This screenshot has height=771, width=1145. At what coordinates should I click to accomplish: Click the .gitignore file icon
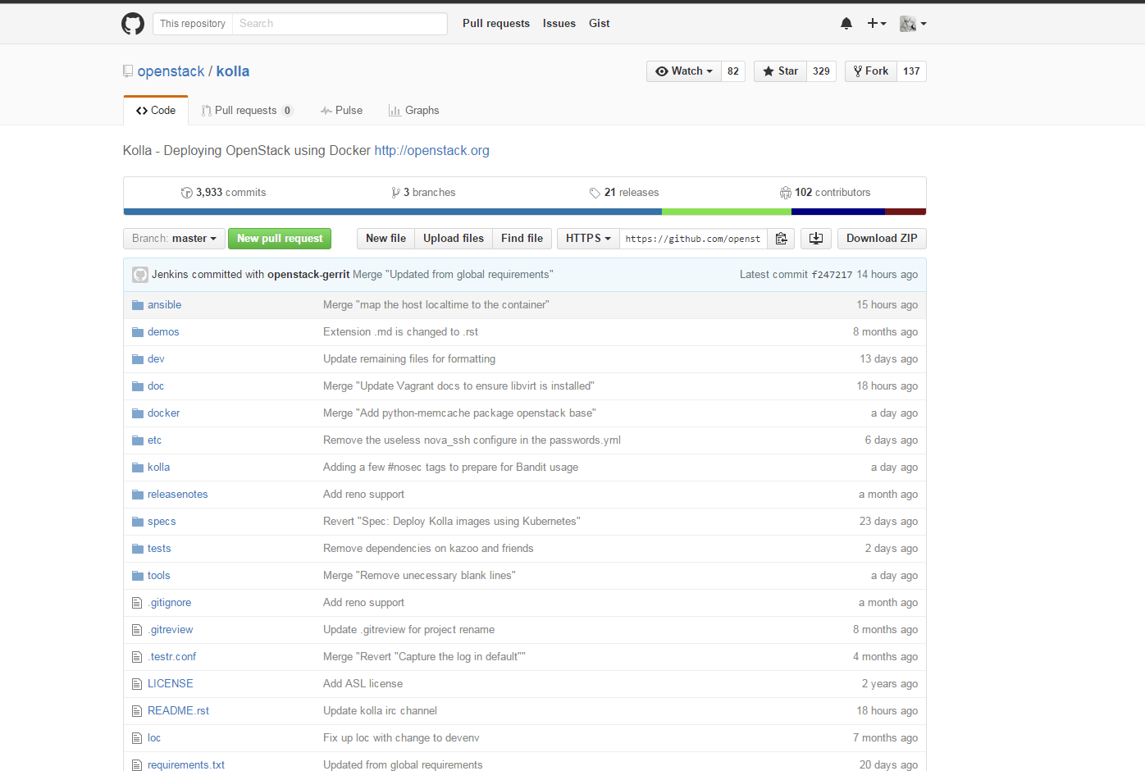click(x=137, y=603)
